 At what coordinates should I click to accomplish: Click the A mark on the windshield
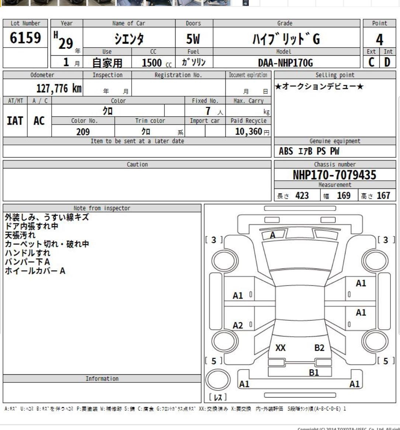pyautogui.click(x=273, y=235)
